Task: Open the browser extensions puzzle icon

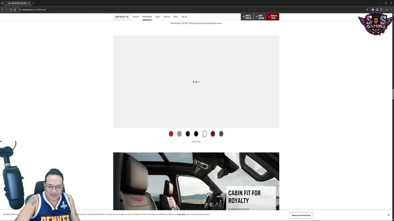Action: tap(381, 10)
